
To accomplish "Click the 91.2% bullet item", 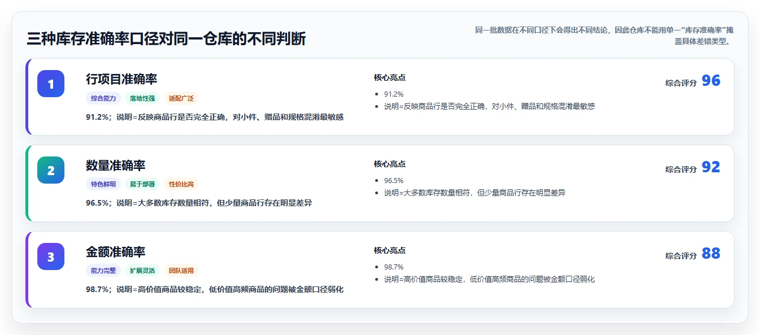I will [394, 94].
